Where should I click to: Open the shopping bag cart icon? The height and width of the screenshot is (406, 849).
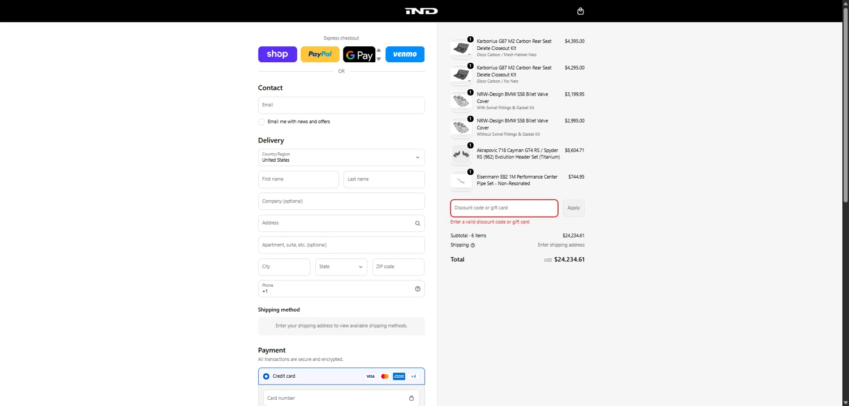click(x=580, y=11)
